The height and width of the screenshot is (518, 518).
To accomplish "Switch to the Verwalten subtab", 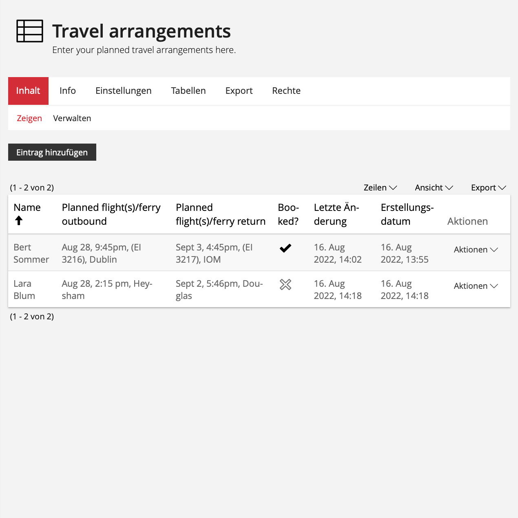I will pos(72,118).
